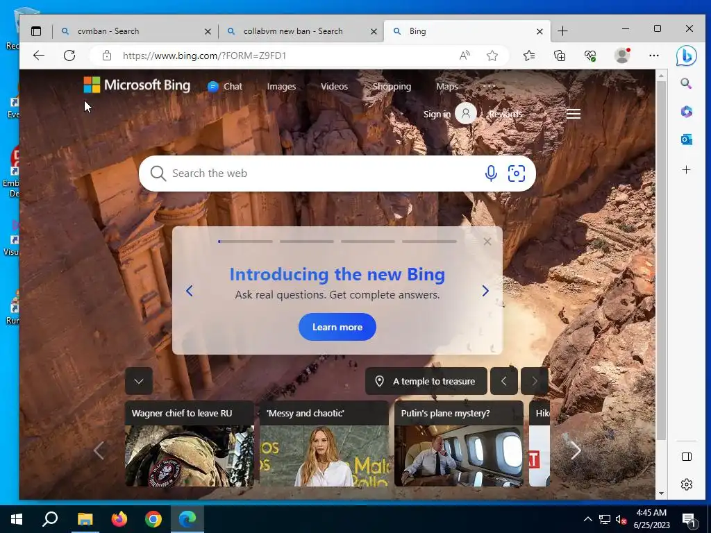Click the Bing account avatar circle
This screenshot has height=533, width=711.
point(466,113)
